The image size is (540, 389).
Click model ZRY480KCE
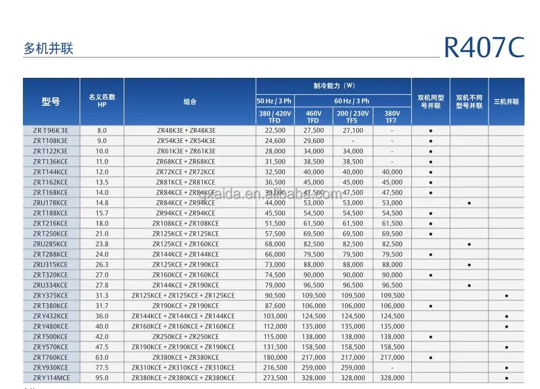[x=50, y=327]
